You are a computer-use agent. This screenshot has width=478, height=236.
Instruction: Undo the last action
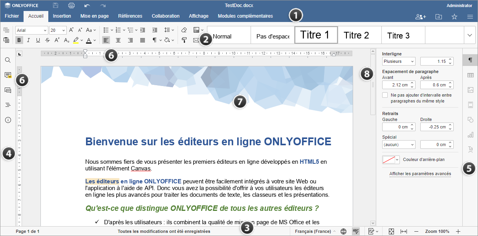pyautogui.click(x=87, y=5)
